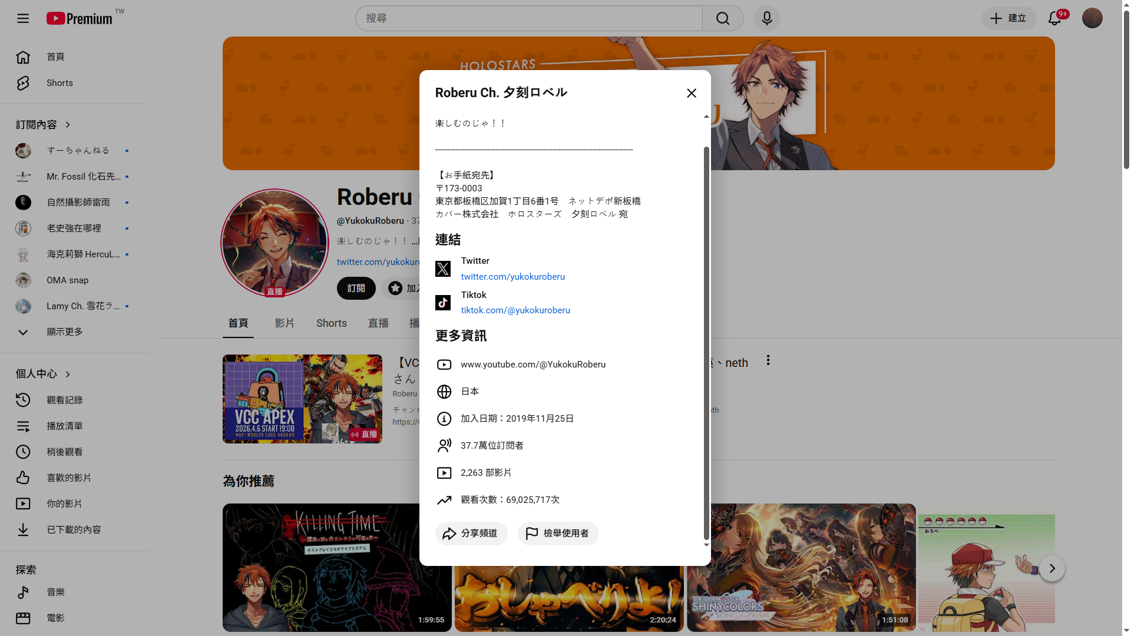Click the dialog's vertical scrollbar
1131x636 pixels.
[x=706, y=342]
